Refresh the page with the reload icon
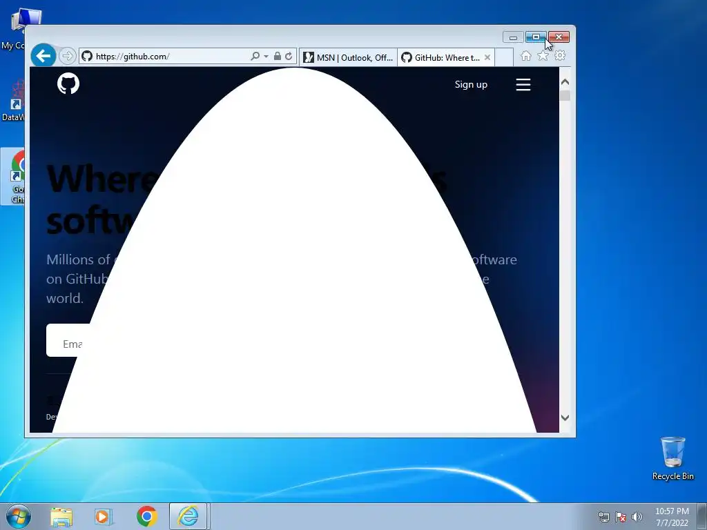Viewport: 707px width, 530px height. click(289, 56)
